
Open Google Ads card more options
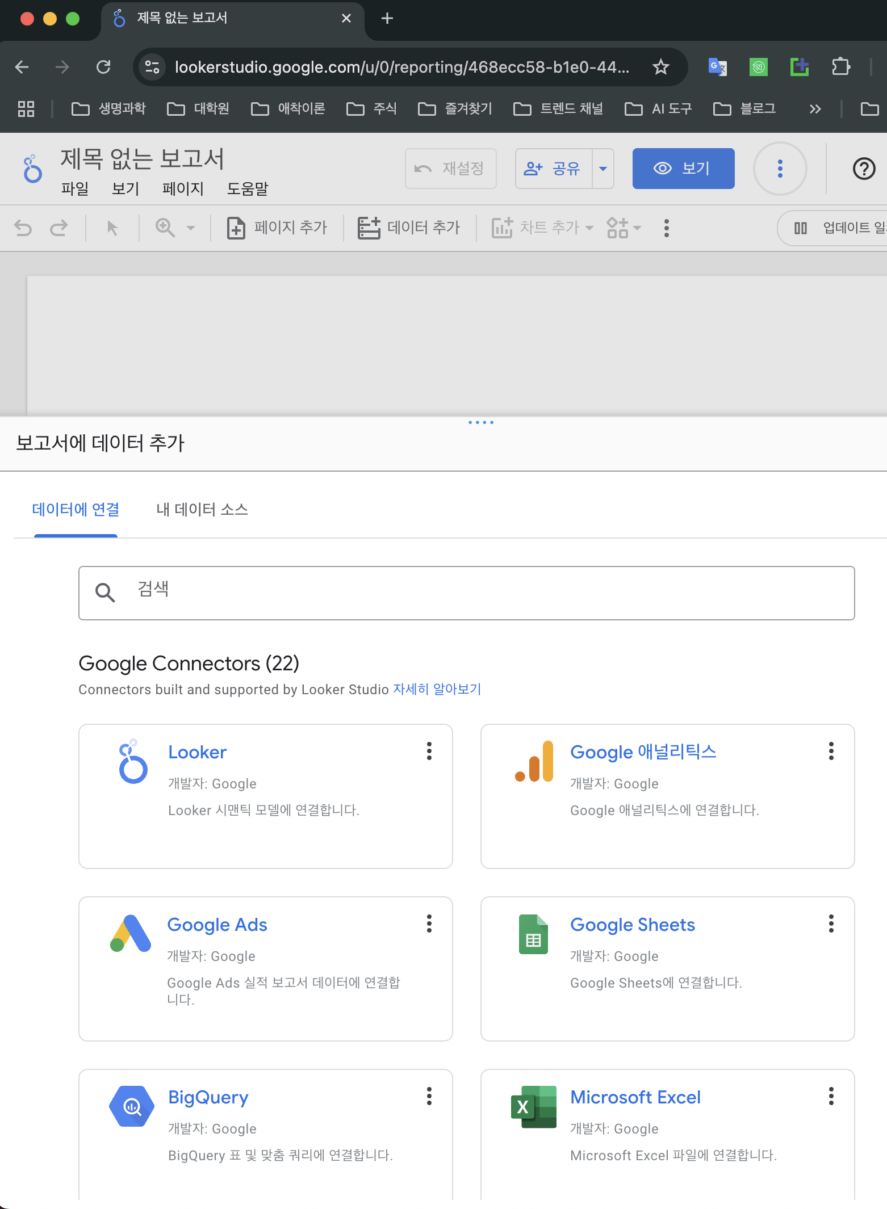point(429,923)
